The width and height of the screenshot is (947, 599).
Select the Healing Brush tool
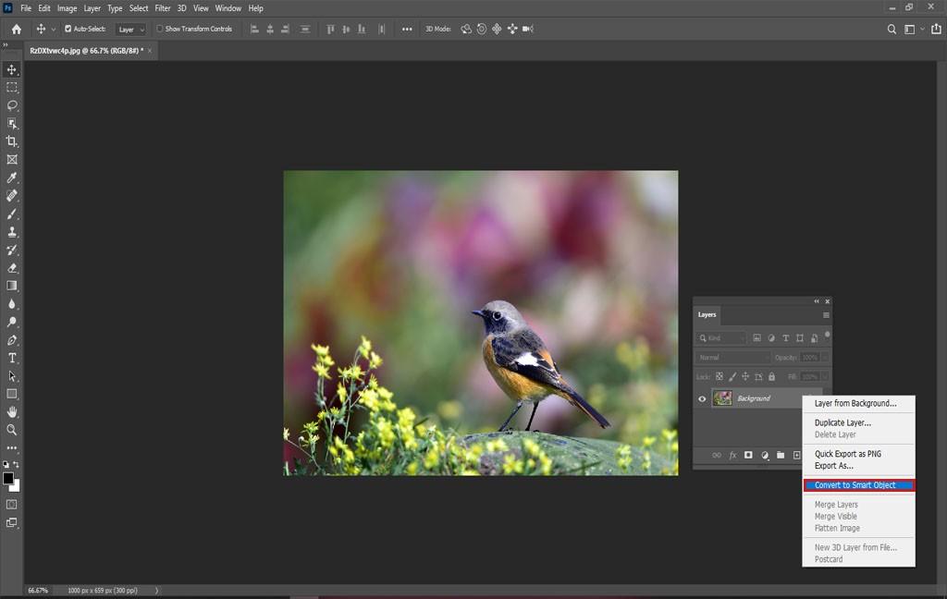pyautogui.click(x=11, y=196)
